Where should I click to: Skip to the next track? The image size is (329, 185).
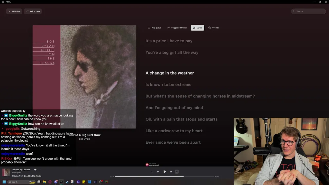(171, 172)
